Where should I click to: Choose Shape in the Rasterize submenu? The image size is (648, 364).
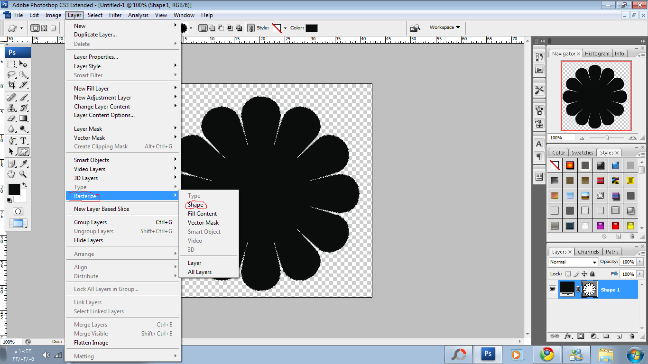[195, 205]
